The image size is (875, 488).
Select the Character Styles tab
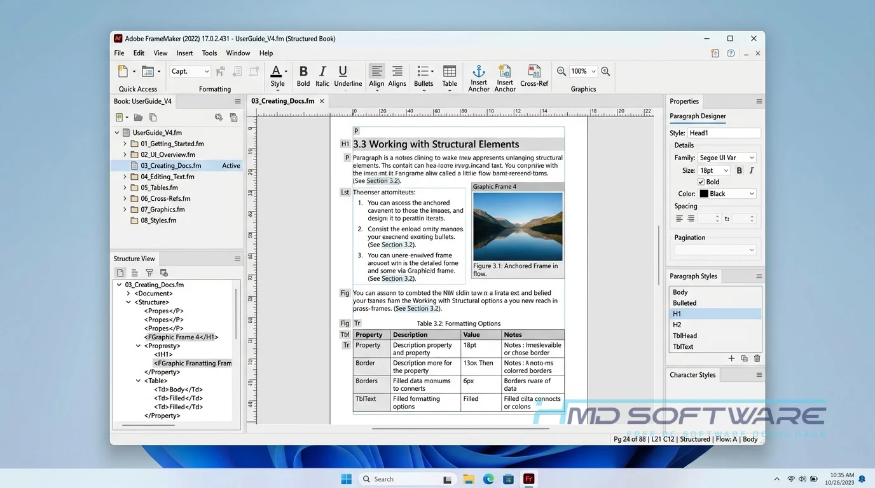pos(692,375)
